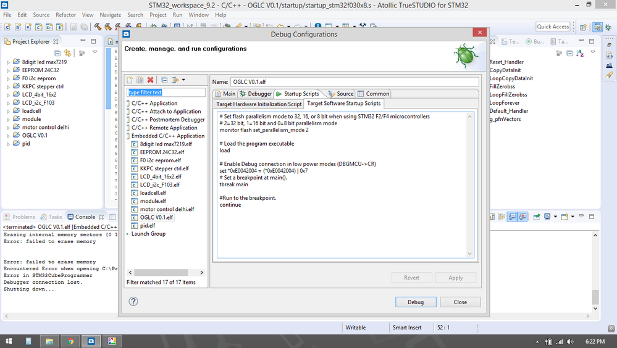Click New launch configuration icon in dialog

(130, 80)
